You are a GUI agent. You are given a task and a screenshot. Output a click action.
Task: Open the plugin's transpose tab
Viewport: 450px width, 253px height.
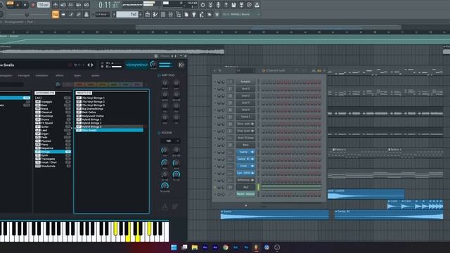pos(24,75)
